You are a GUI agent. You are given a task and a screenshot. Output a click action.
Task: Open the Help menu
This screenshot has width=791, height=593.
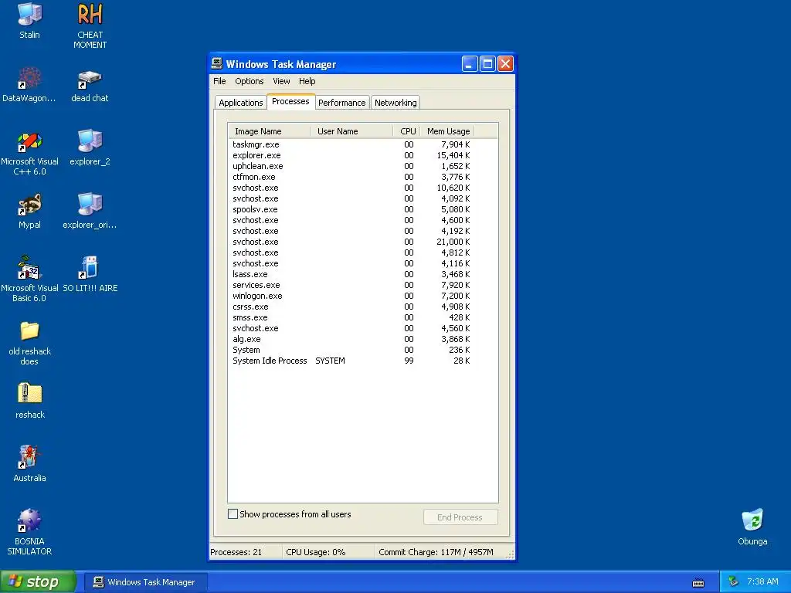(x=307, y=81)
